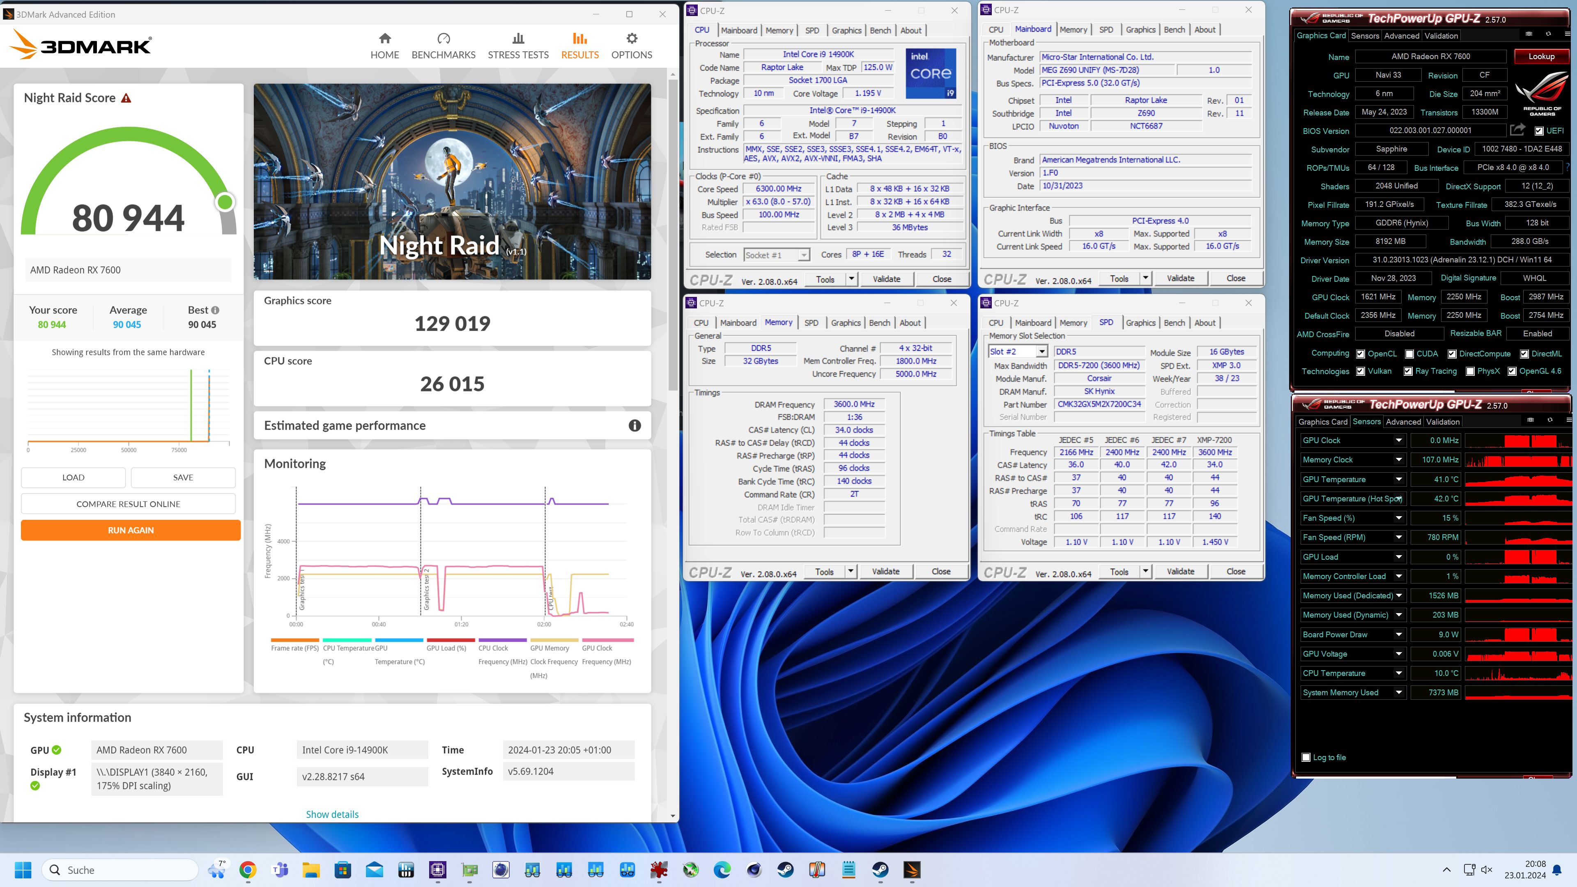This screenshot has height=887, width=1577.
Task: Open Tools dropdown arrow in CPU-Z Memory window
Action: (x=851, y=571)
